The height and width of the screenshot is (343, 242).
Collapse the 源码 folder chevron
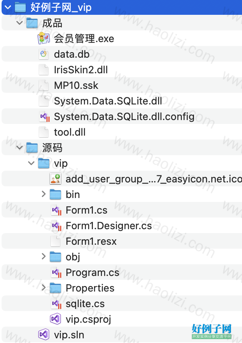click(20, 147)
